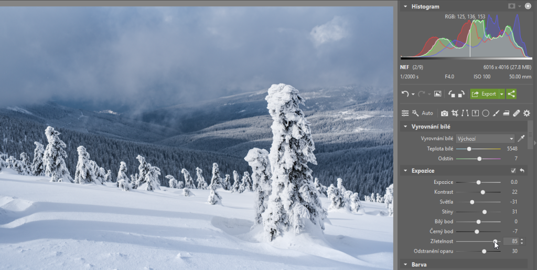
Task: Increase Zřetelnost with the up stepper arrow
Action: coord(522,240)
